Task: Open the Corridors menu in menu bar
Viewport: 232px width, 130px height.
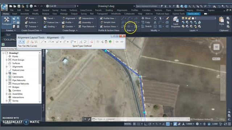Action: tap(146, 10)
